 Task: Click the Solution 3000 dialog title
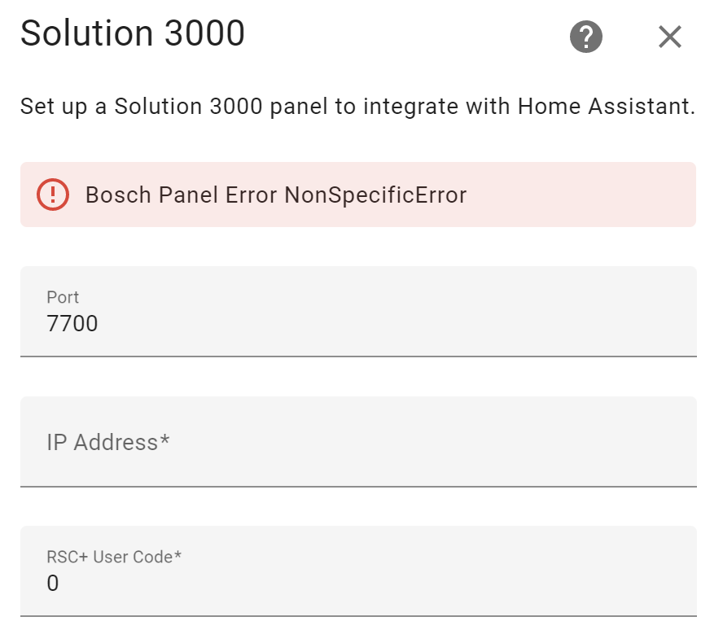click(133, 33)
